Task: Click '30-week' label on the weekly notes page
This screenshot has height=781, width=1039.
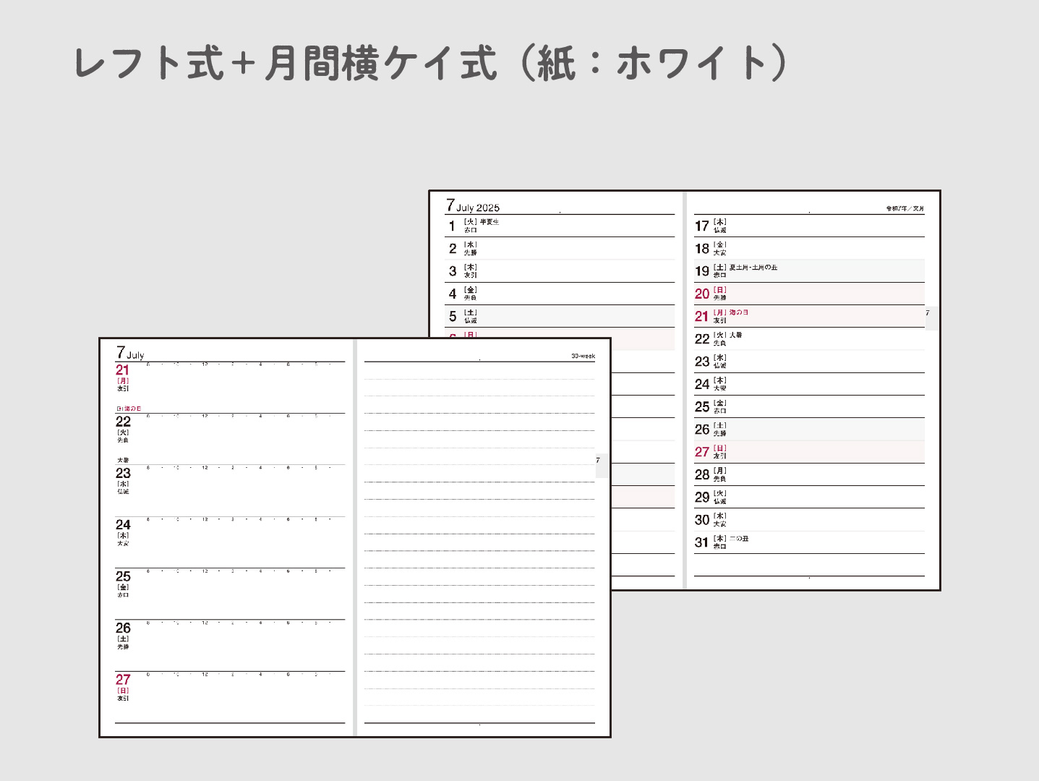Action: click(x=583, y=356)
